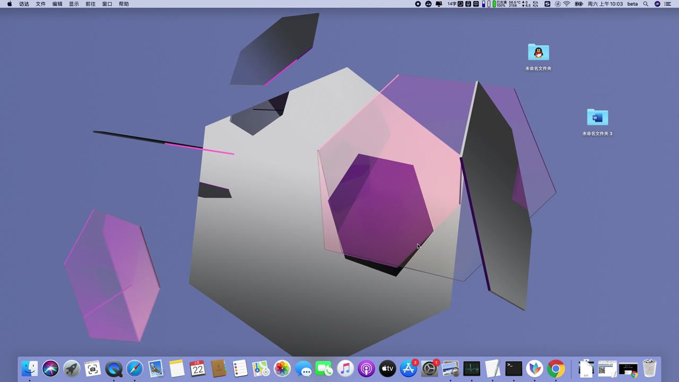Viewport: 679px width, 382px height.
Task: Open QR code document in dock
Action: (607, 368)
